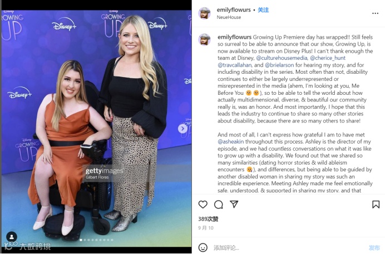385x254 pixels.
Task: Share post with paper plane icon
Action: point(234,204)
